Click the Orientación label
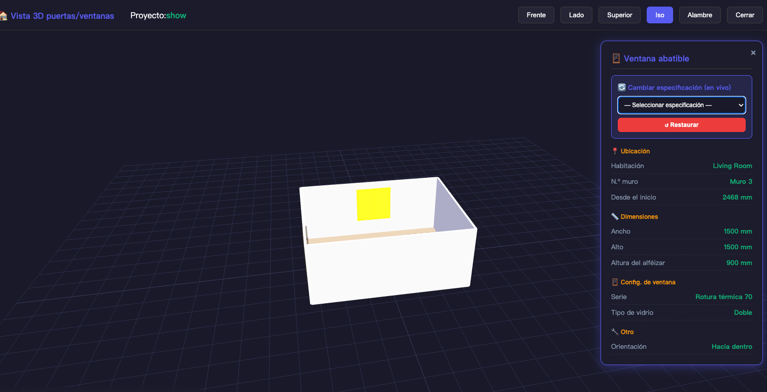 click(629, 347)
